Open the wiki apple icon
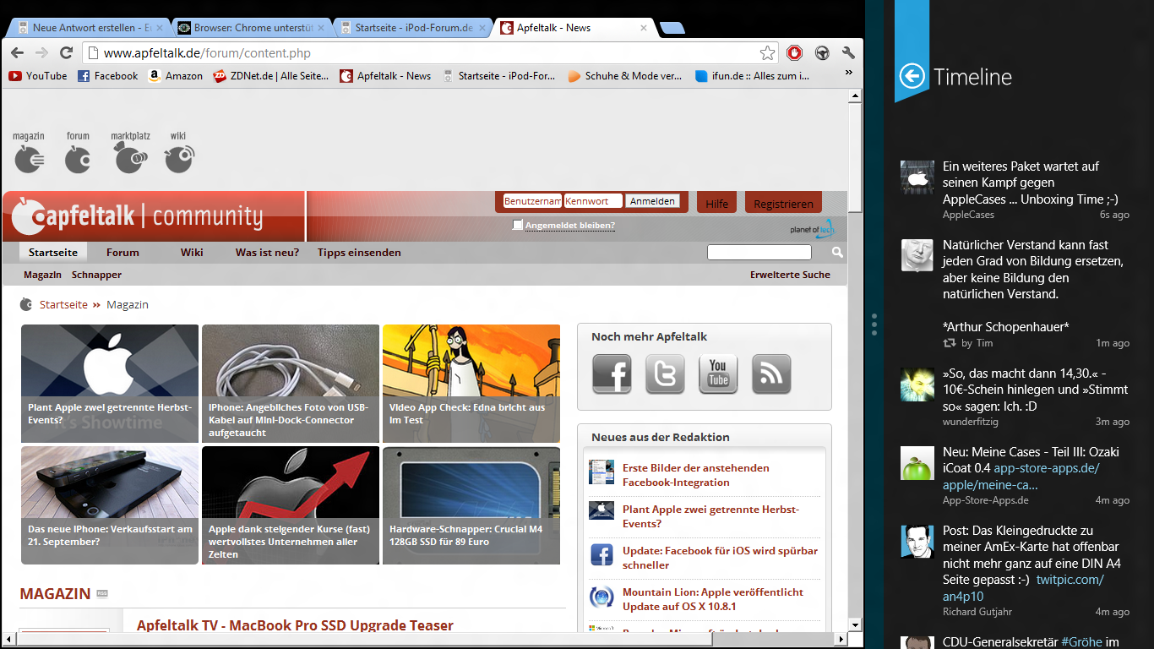1154x649 pixels. [x=178, y=158]
